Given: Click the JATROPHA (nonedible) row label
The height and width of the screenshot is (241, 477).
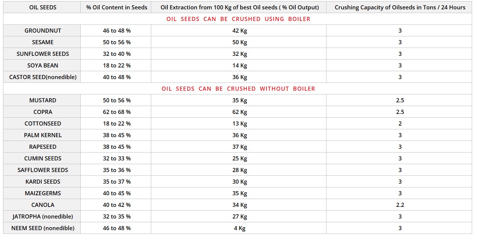Looking at the screenshot, I should tap(43, 216).
